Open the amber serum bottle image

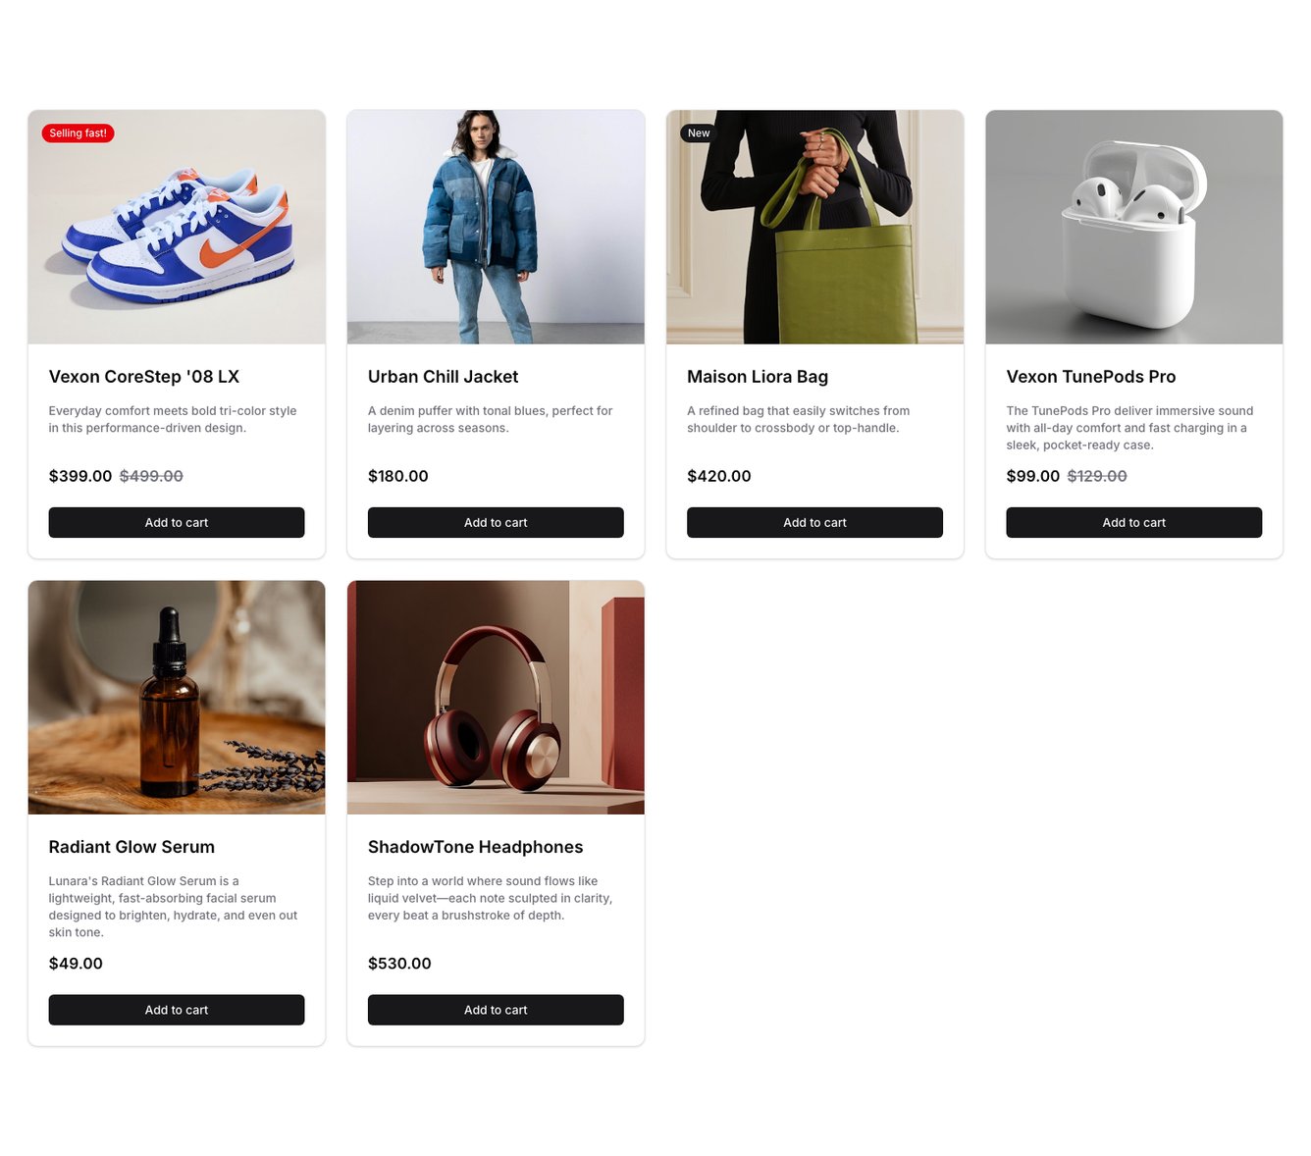click(177, 697)
